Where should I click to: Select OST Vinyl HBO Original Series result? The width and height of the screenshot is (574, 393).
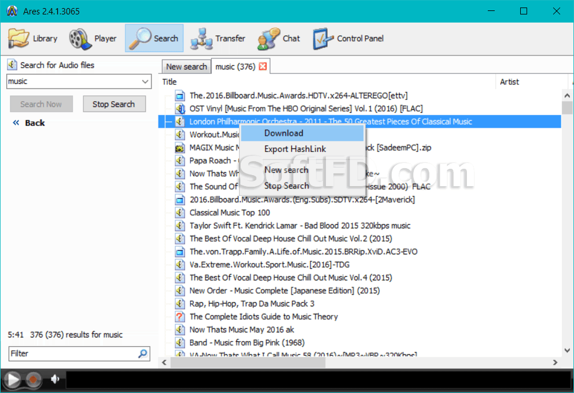tap(306, 109)
